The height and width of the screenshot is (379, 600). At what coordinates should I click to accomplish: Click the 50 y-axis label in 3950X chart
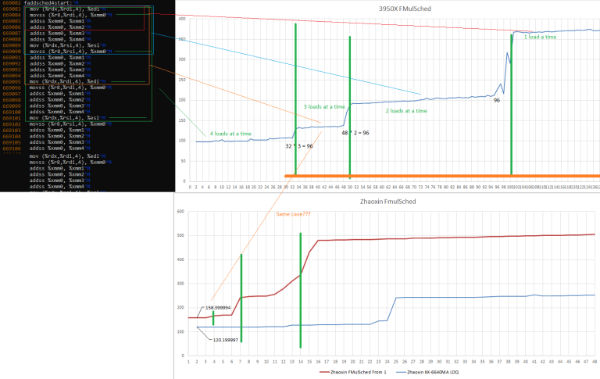tap(184, 161)
